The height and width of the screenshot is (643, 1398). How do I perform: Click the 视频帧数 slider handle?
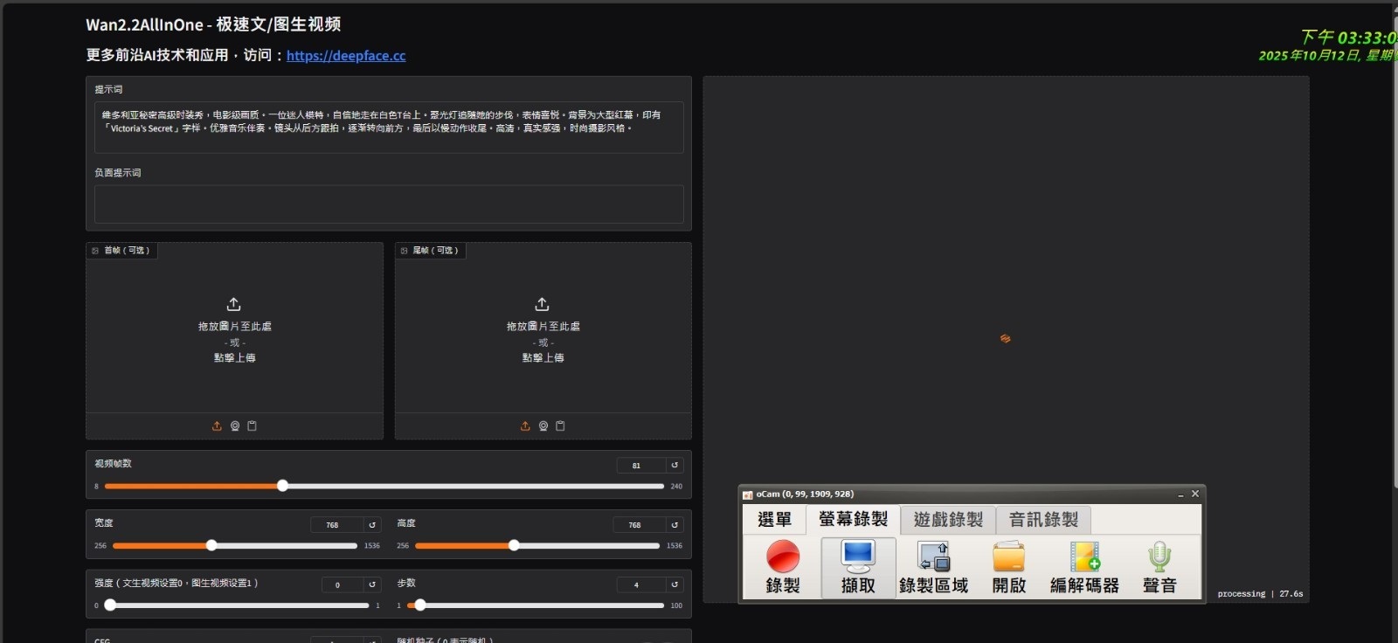pyautogui.click(x=282, y=486)
